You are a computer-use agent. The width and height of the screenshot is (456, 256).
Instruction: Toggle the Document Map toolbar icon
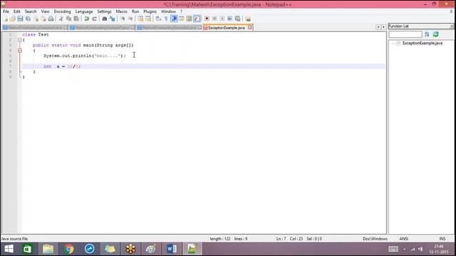pyautogui.click(x=189, y=19)
